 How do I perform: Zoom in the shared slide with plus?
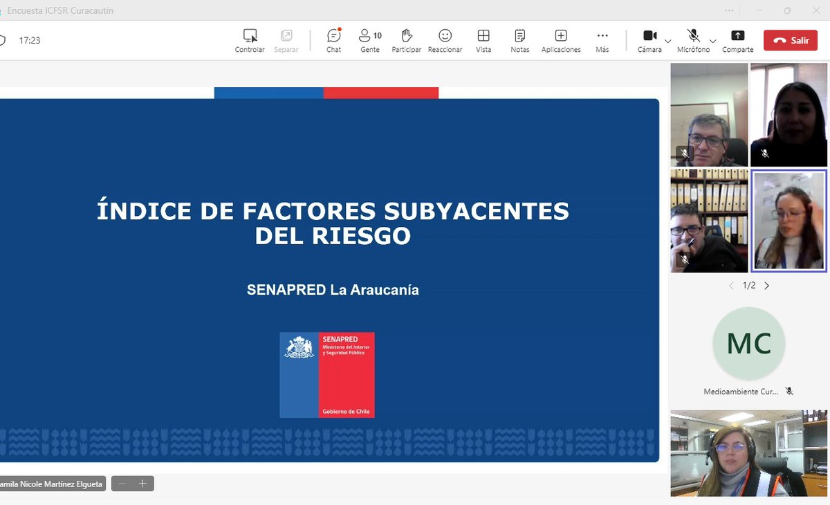tap(143, 484)
